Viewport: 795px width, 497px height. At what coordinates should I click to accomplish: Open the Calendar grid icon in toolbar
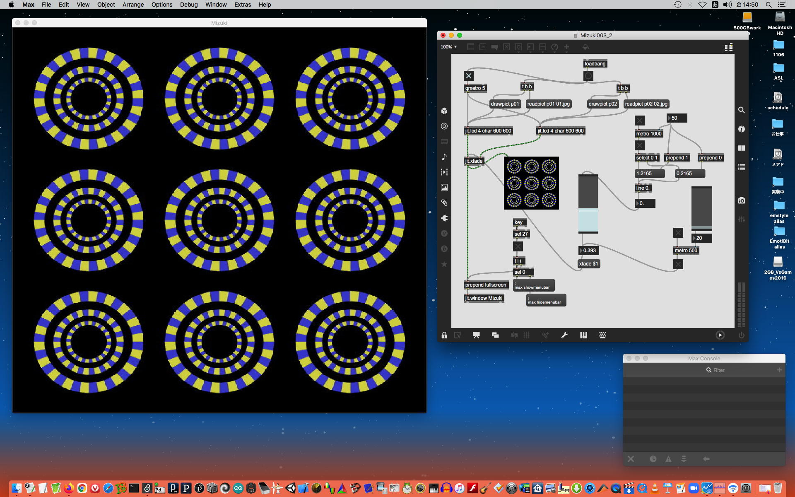coord(729,47)
